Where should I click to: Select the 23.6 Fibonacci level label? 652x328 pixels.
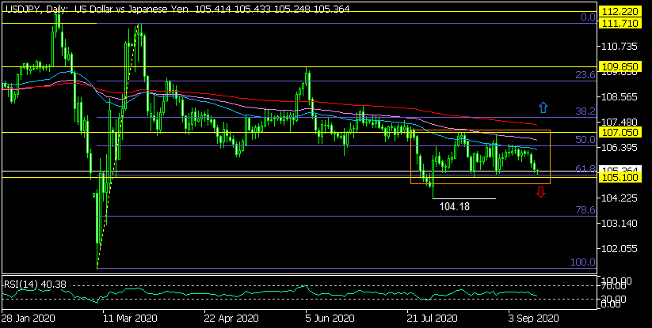coord(585,75)
